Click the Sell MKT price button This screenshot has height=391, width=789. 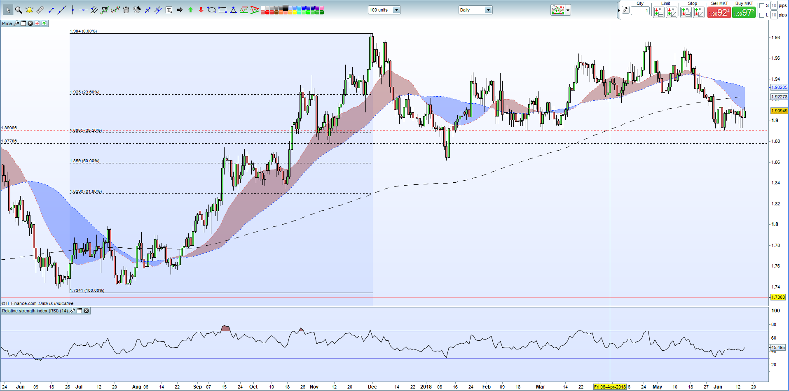pyautogui.click(x=719, y=12)
